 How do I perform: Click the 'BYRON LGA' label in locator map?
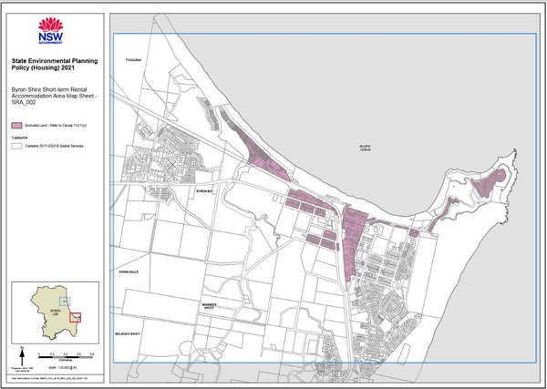(x=56, y=312)
